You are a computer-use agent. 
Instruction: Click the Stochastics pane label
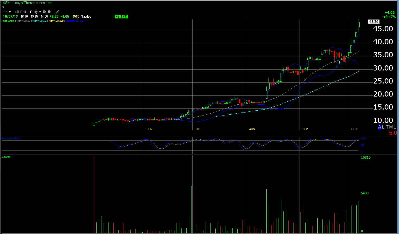click(11, 139)
